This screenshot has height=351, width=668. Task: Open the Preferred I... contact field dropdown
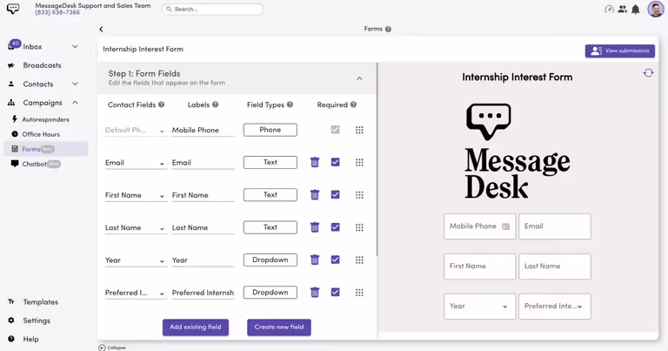(x=136, y=293)
